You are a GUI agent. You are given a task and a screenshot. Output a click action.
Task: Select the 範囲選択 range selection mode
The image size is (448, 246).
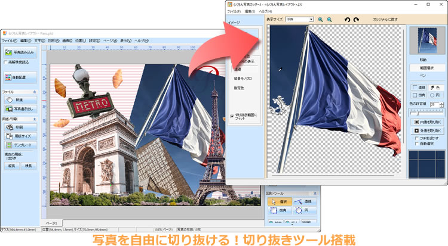(x=427, y=68)
